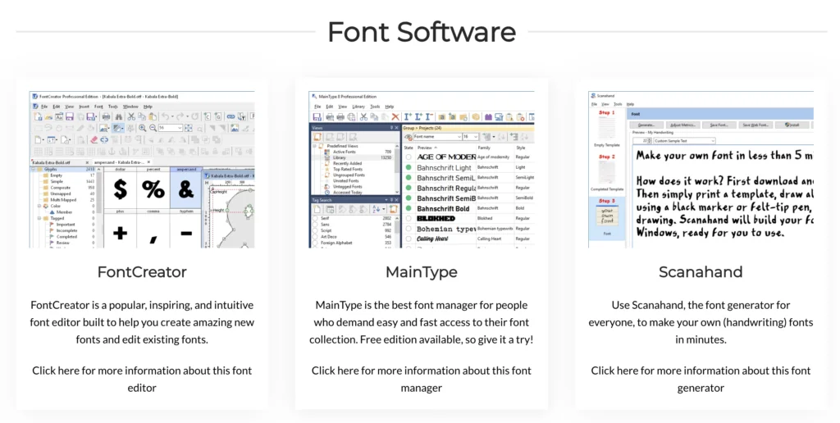This screenshot has width=840, height=423.
Task: Toggle state circle for Calling Heart font
Action: pyautogui.click(x=409, y=239)
